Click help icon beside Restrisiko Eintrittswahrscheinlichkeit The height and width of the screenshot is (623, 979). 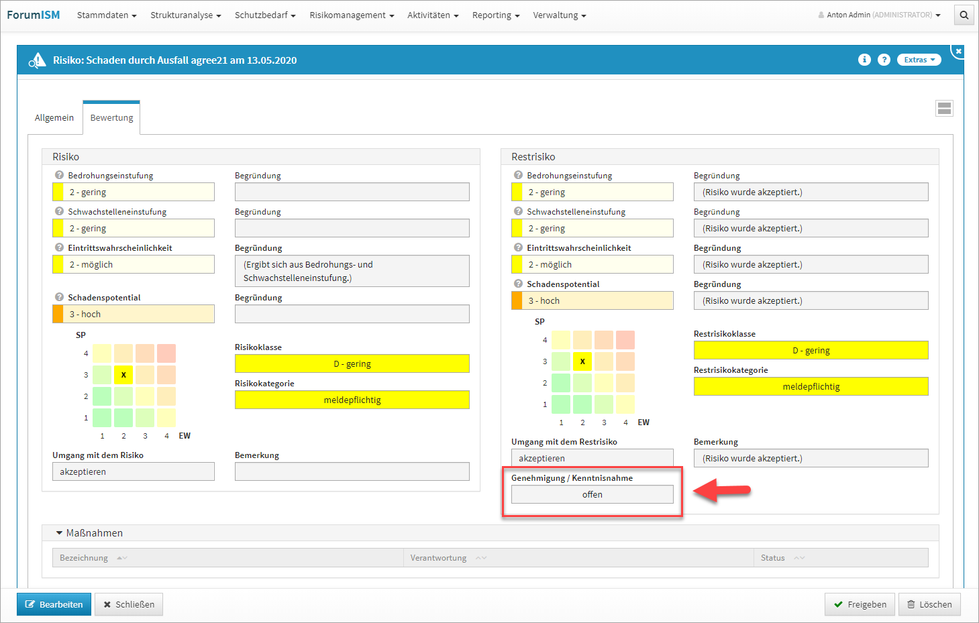pos(518,247)
